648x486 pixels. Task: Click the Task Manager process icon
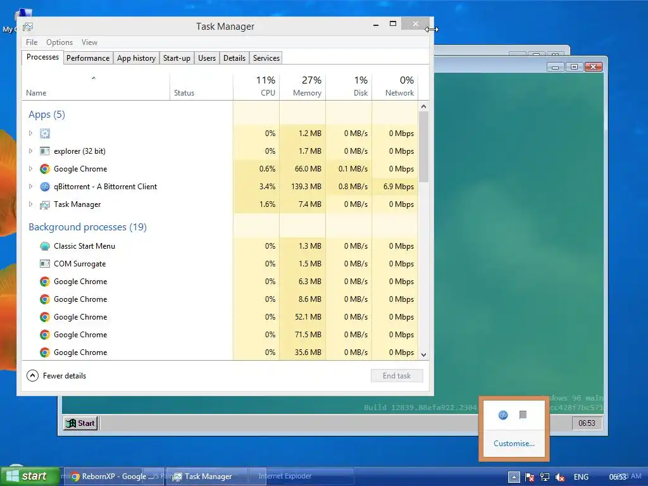point(45,204)
